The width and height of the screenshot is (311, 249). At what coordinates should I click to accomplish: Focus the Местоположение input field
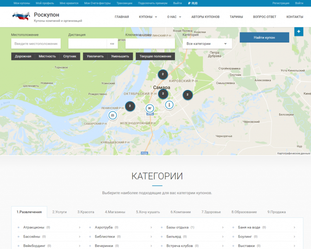pos(36,44)
